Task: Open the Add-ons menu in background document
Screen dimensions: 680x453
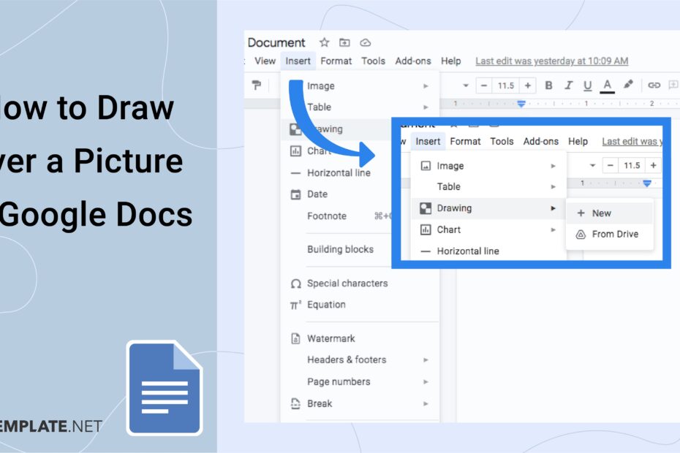Action: 413,61
